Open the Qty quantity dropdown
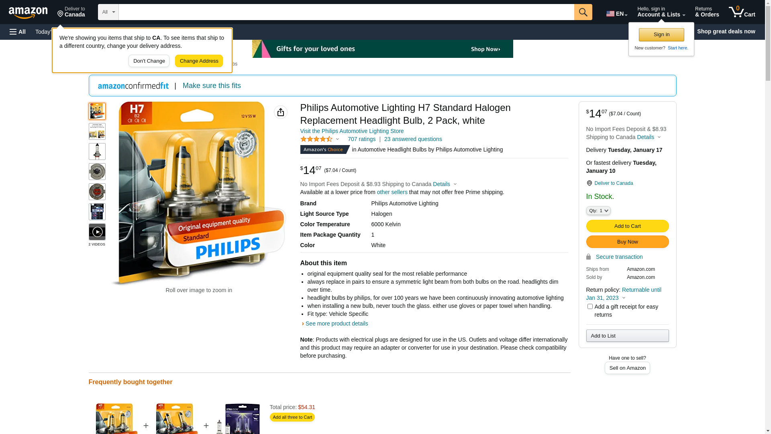The height and width of the screenshot is (434, 771). [598, 211]
